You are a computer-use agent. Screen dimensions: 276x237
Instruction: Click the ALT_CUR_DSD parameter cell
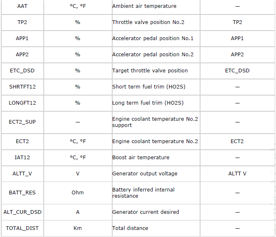22,212
